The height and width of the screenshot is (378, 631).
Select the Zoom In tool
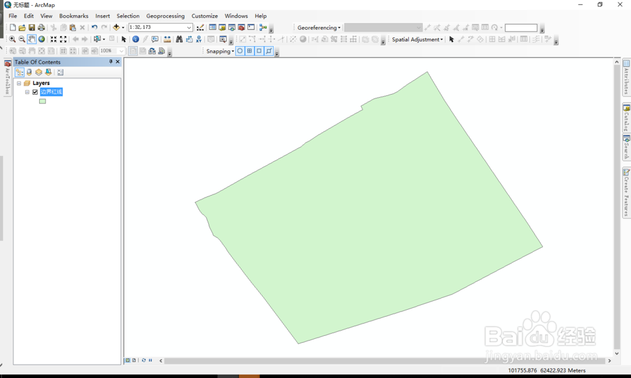[13, 39]
